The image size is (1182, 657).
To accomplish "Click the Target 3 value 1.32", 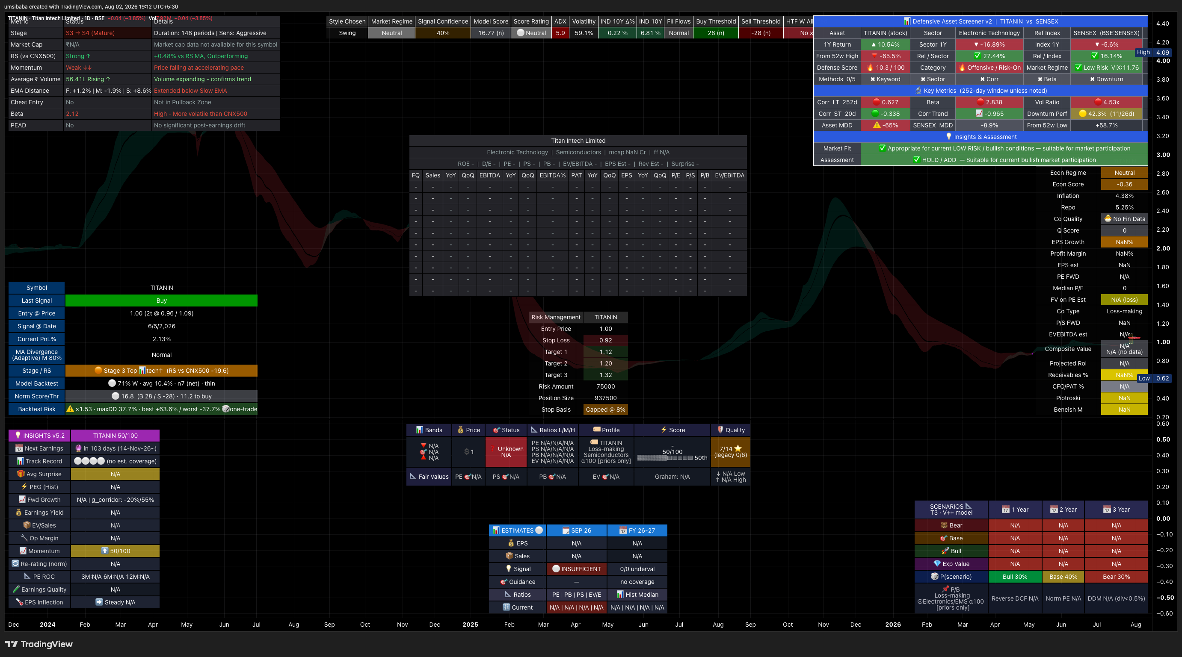I will click(606, 375).
